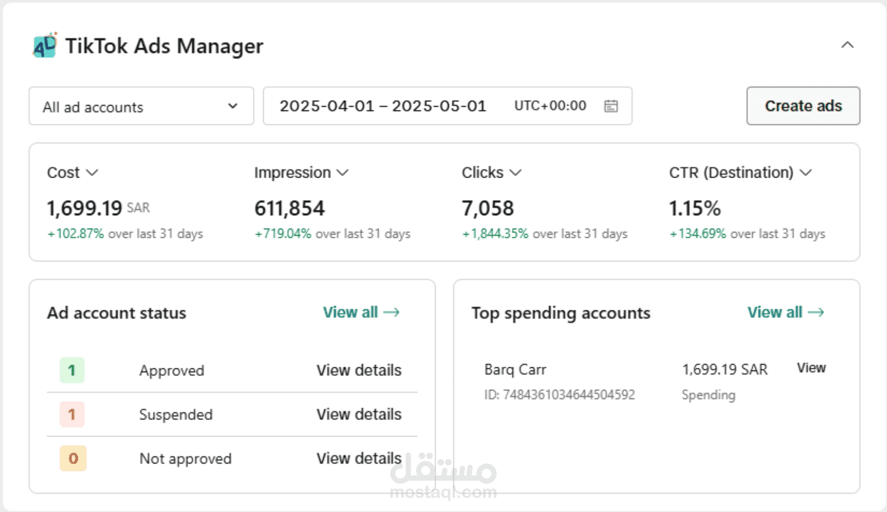Select the Barq Carr account name
The height and width of the screenshot is (512, 887).
tap(515, 370)
